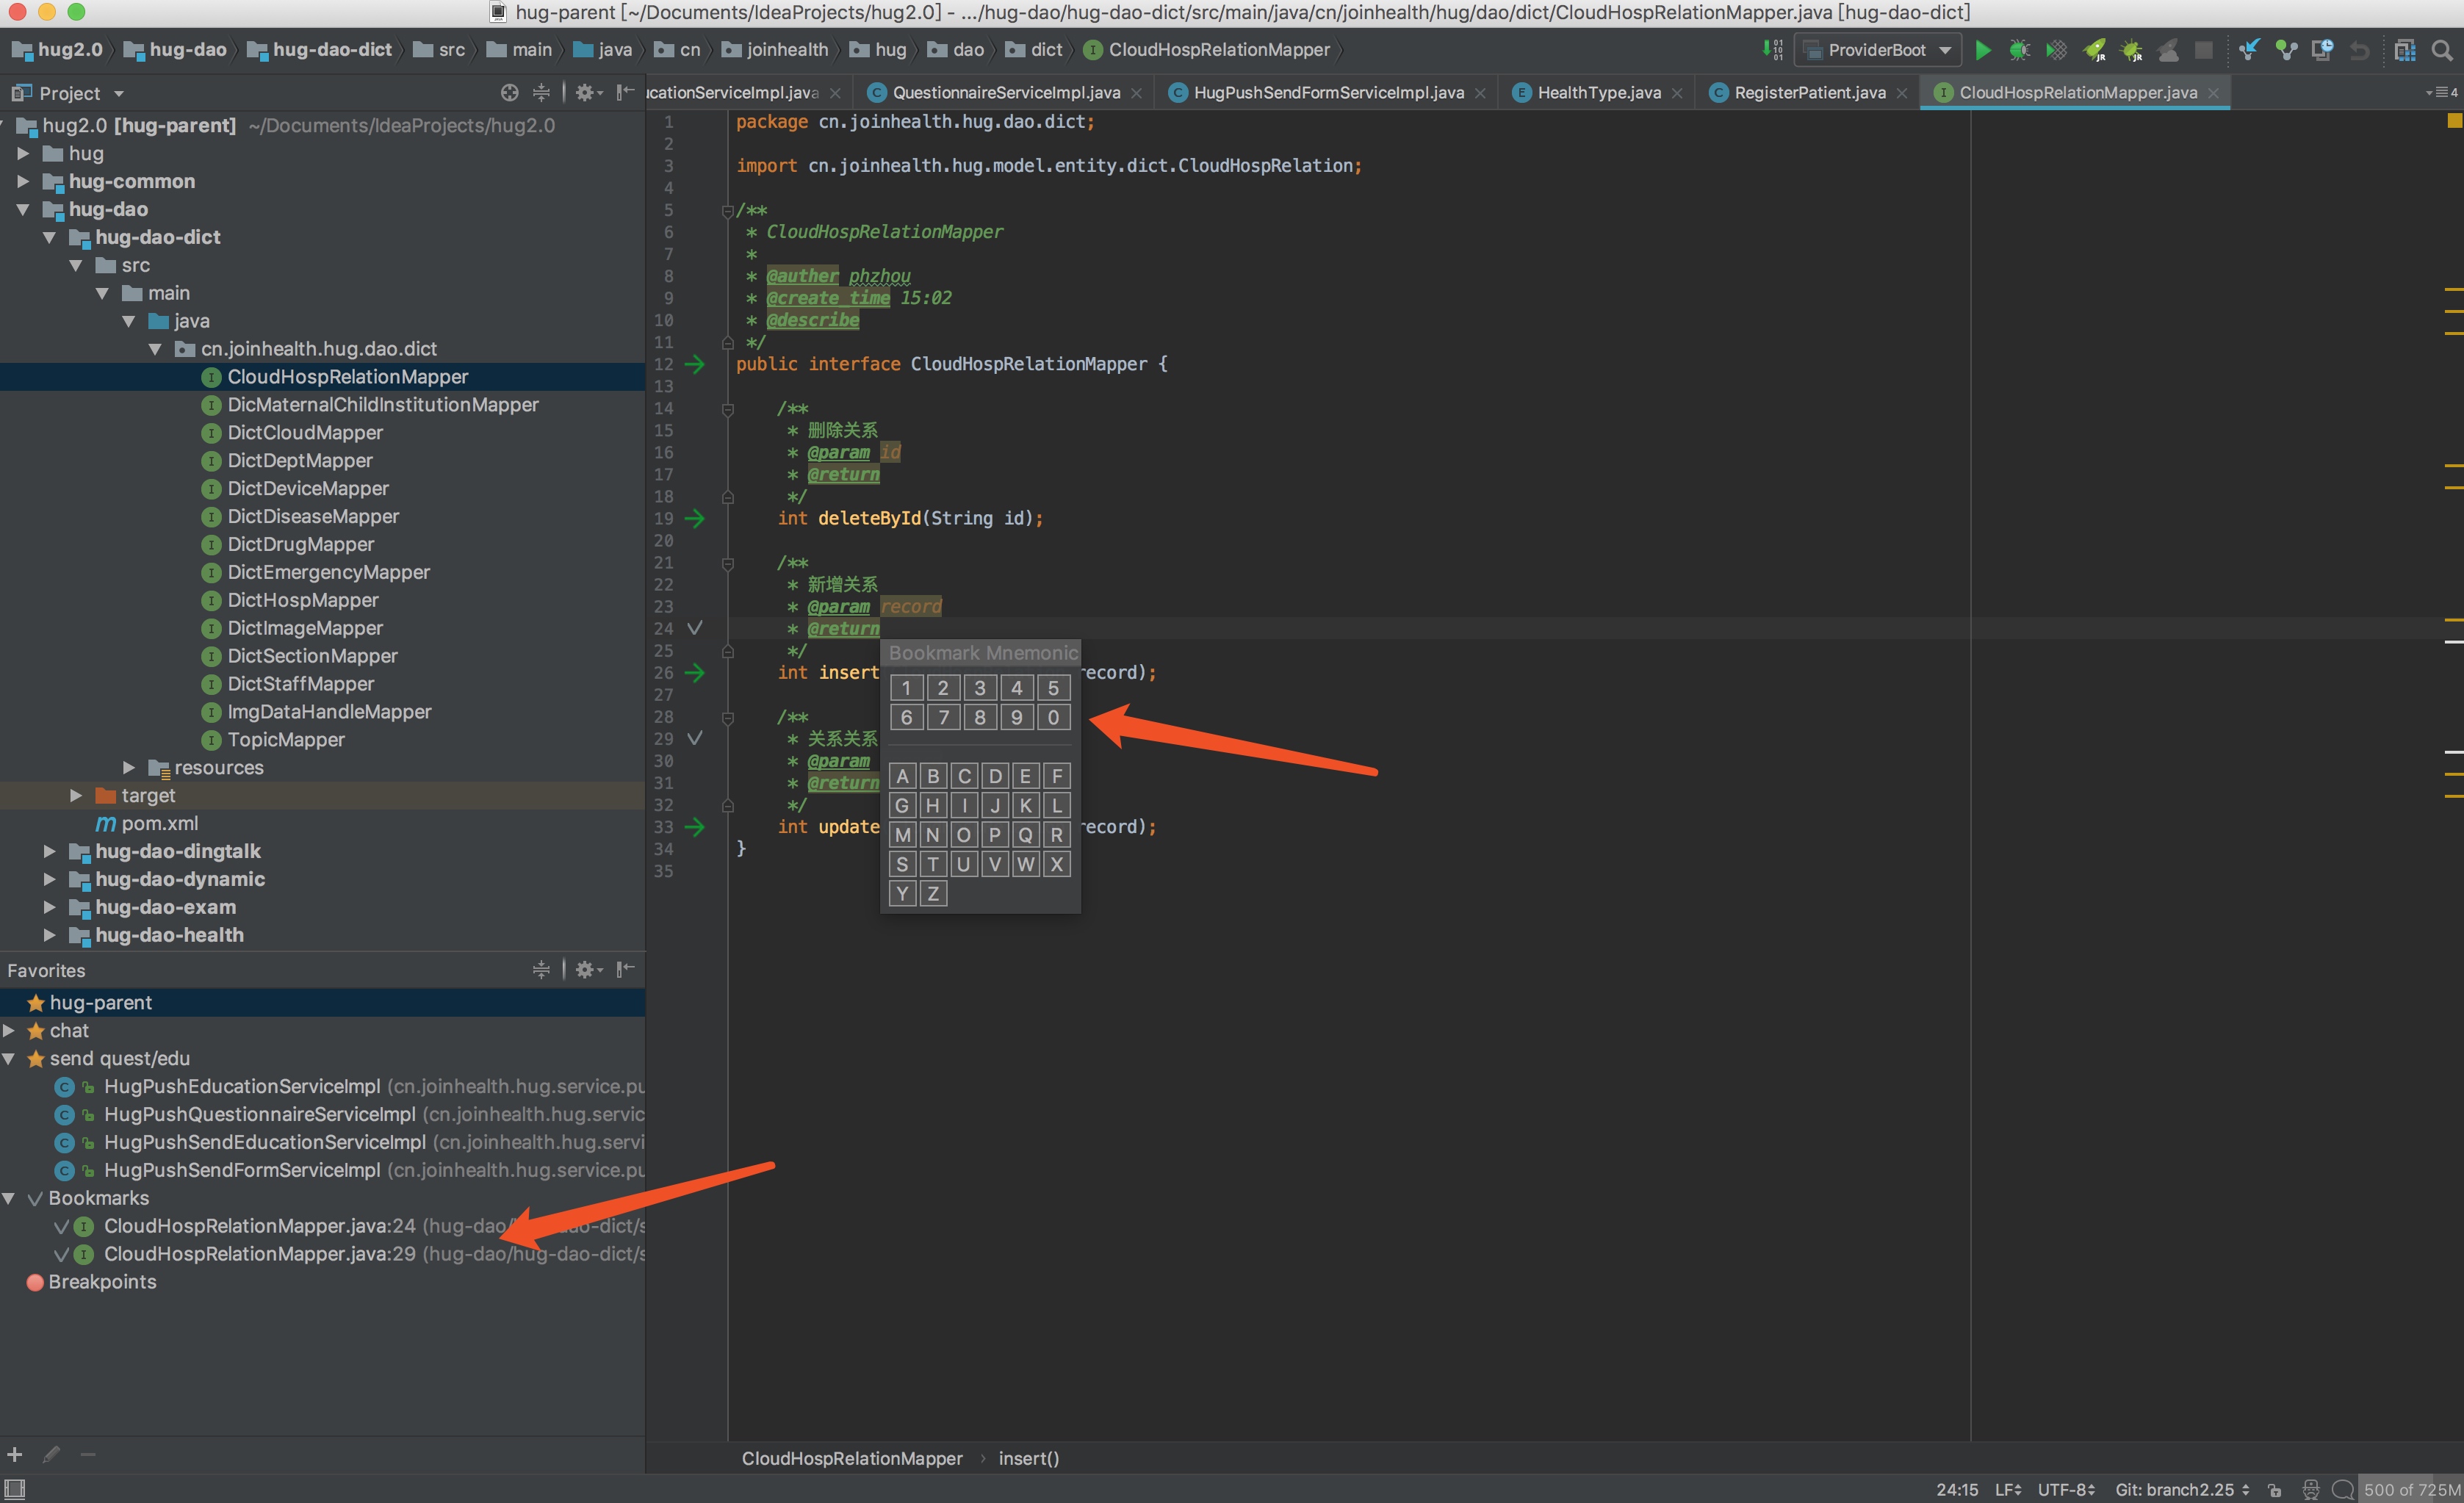The height and width of the screenshot is (1503, 2464).
Task: Run with JRebel rocket icon
Action: (x=2094, y=50)
